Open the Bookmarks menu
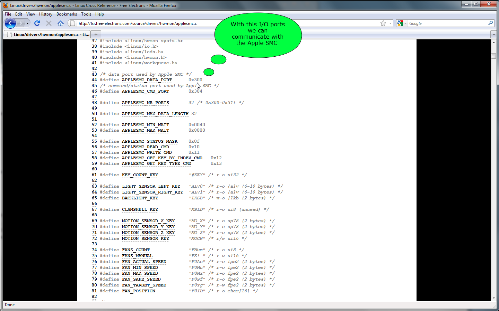Image resolution: width=499 pixels, height=311 pixels. click(x=67, y=14)
